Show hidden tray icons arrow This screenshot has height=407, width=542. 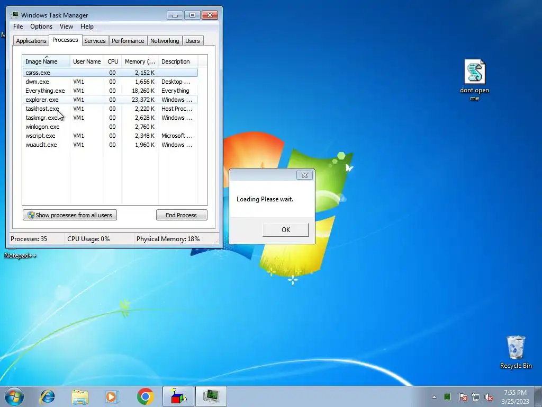coord(434,397)
